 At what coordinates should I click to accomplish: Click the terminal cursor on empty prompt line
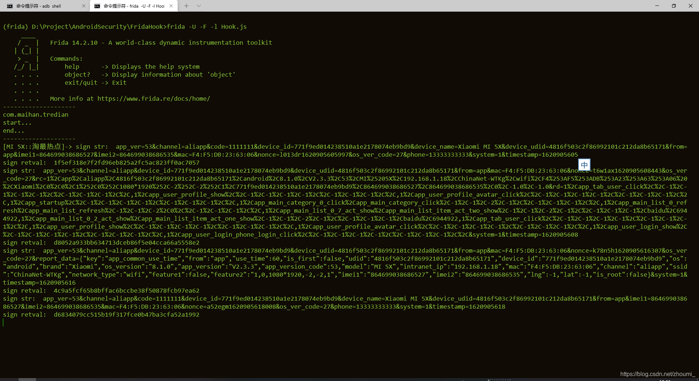click(x=3, y=322)
